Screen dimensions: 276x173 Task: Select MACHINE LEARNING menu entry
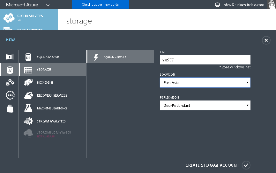tap(53, 108)
